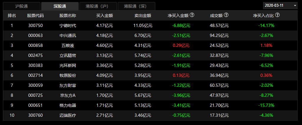This screenshot has height=125, width=302.
Task: Click sell amount 5.74亿元
Action: click(x=143, y=55)
